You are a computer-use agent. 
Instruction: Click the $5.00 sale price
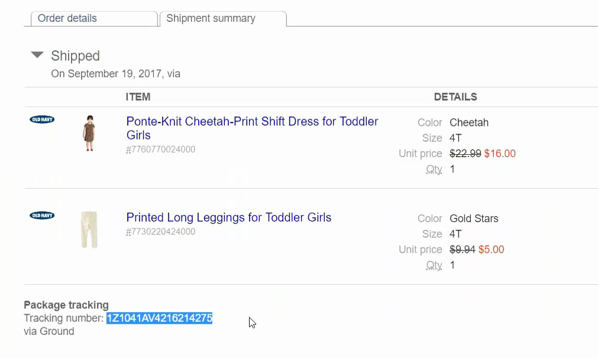click(x=491, y=249)
